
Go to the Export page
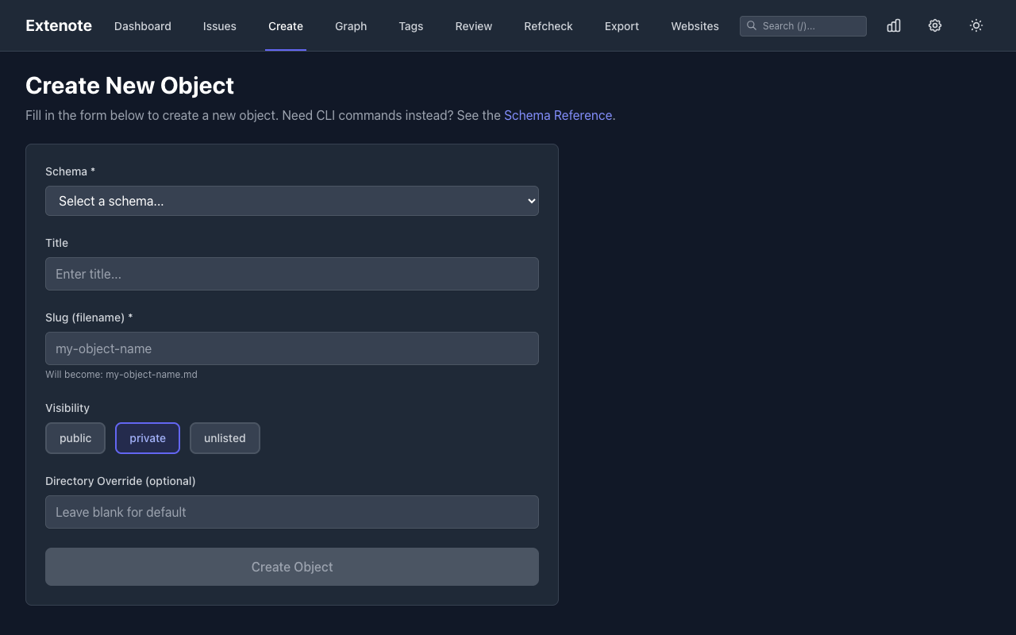(x=622, y=26)
